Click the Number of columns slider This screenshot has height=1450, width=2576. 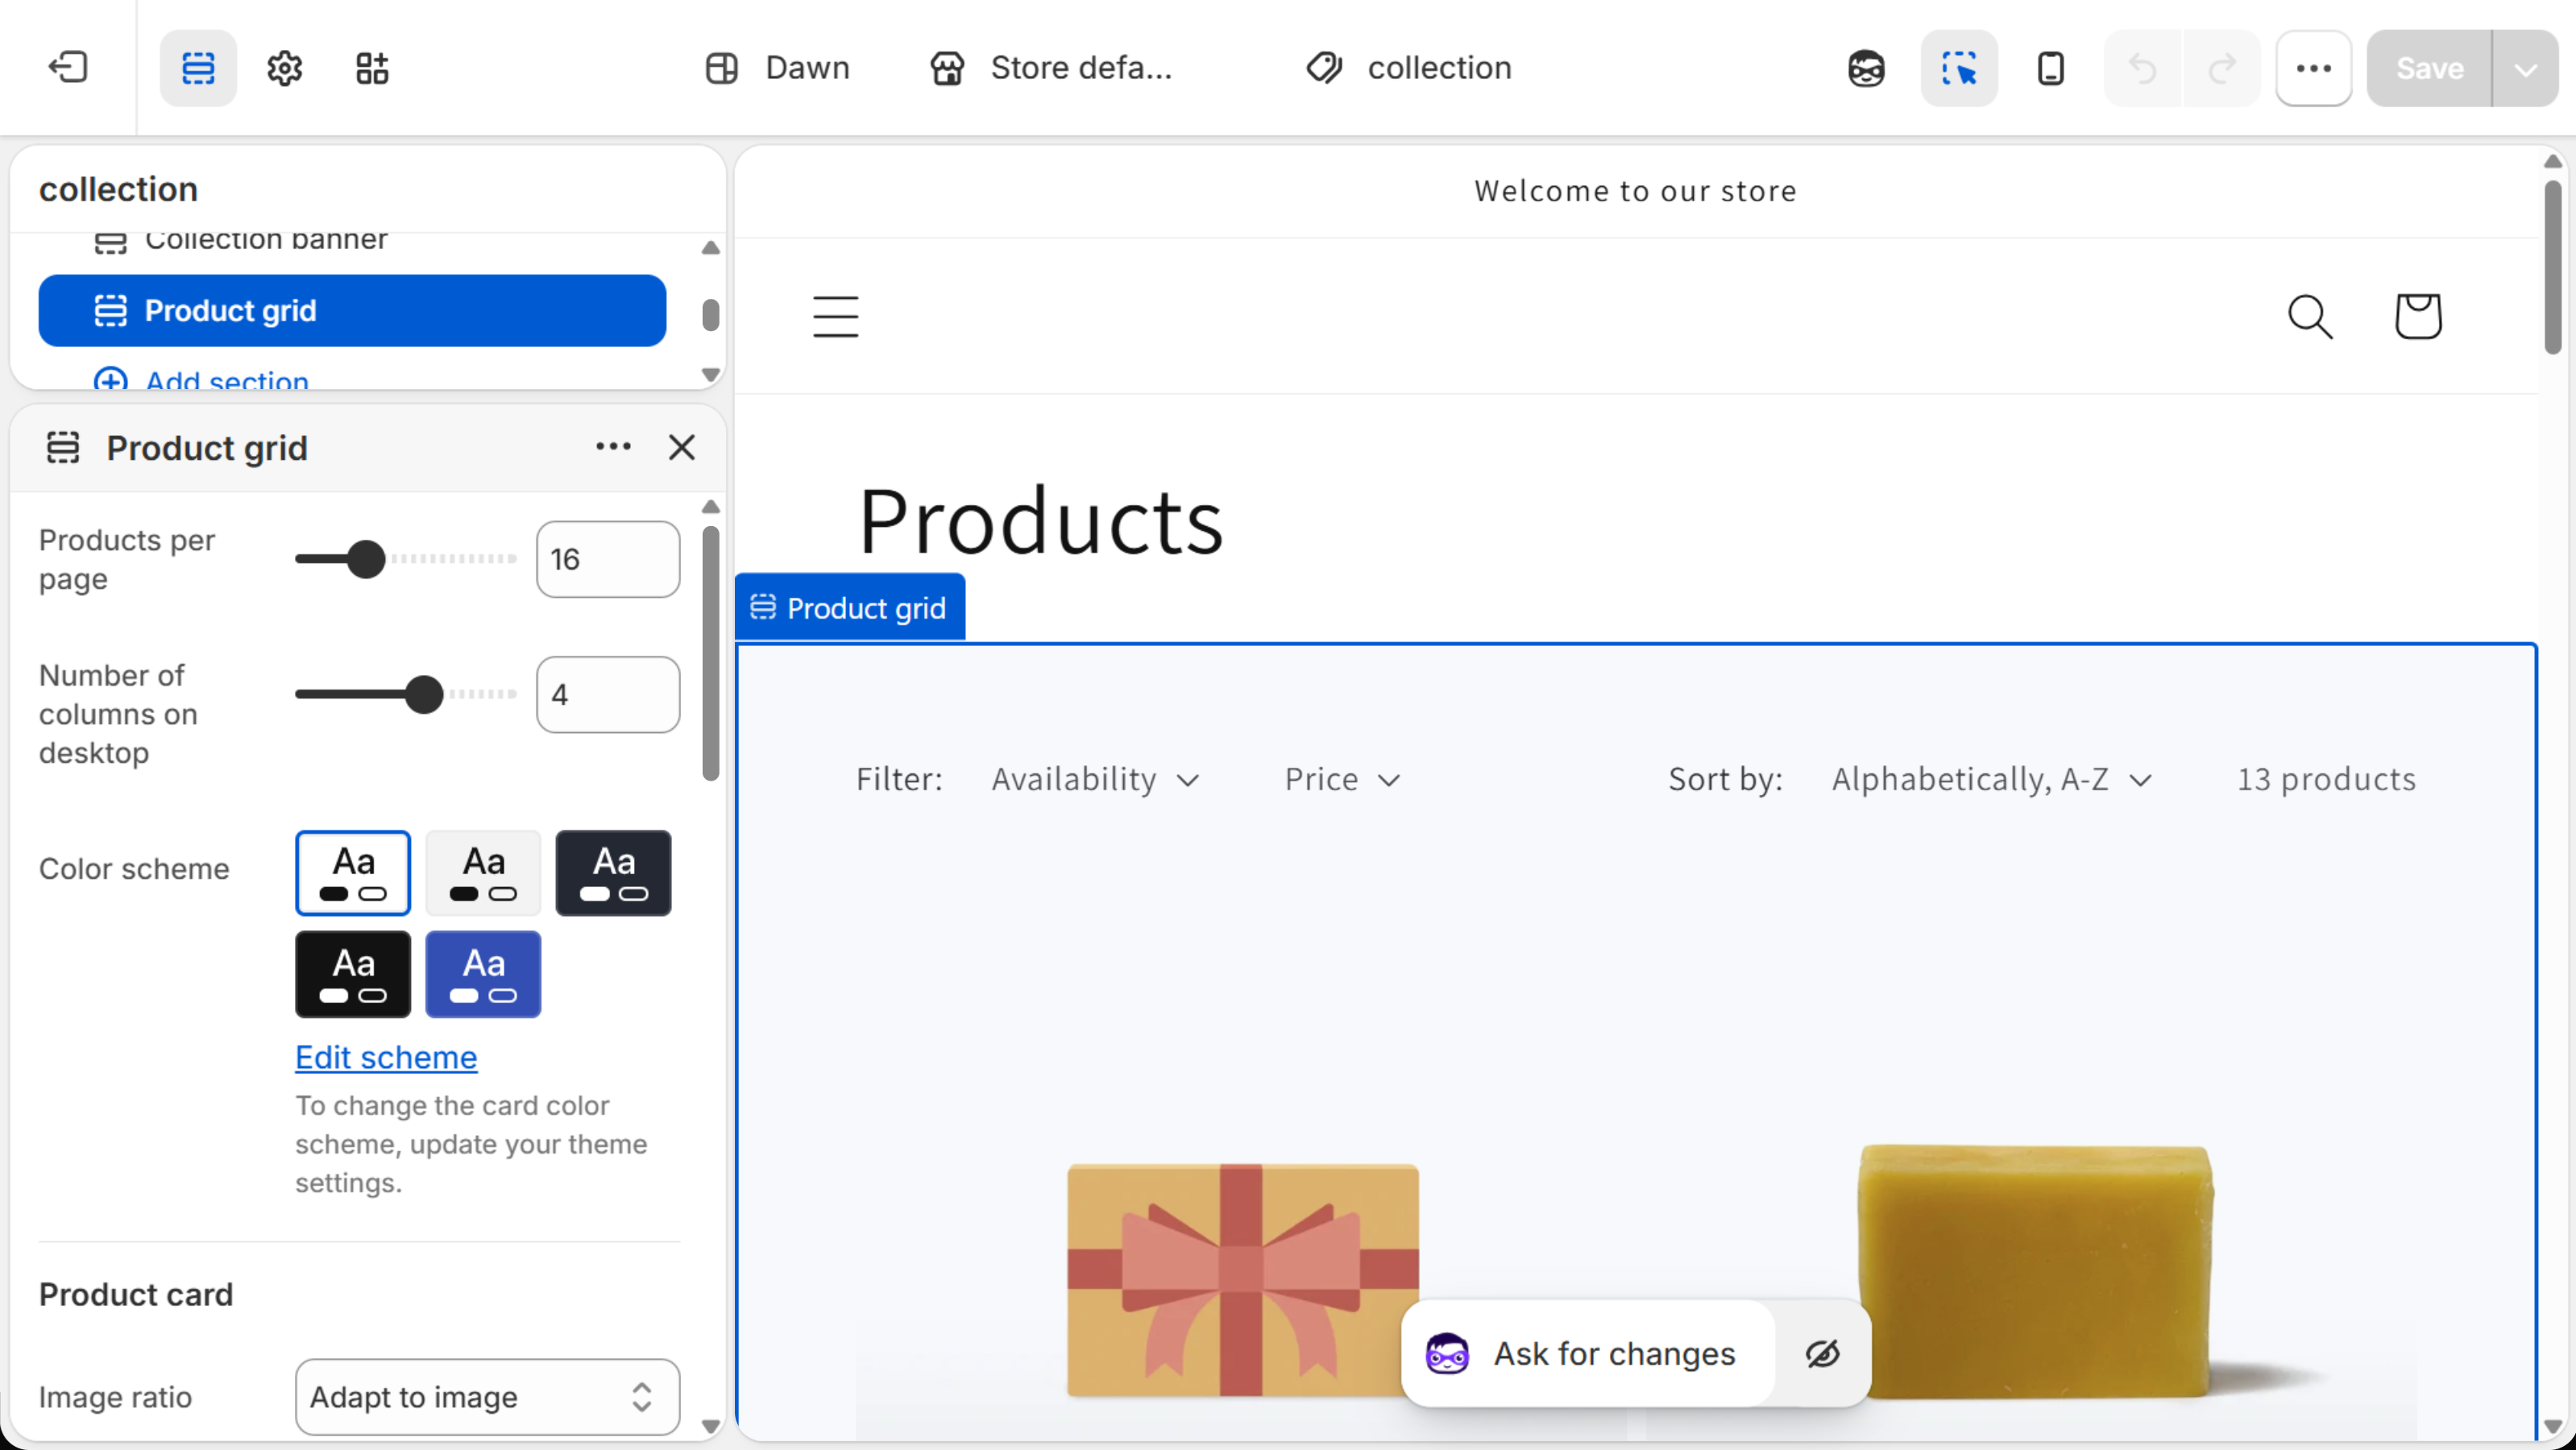406,694
